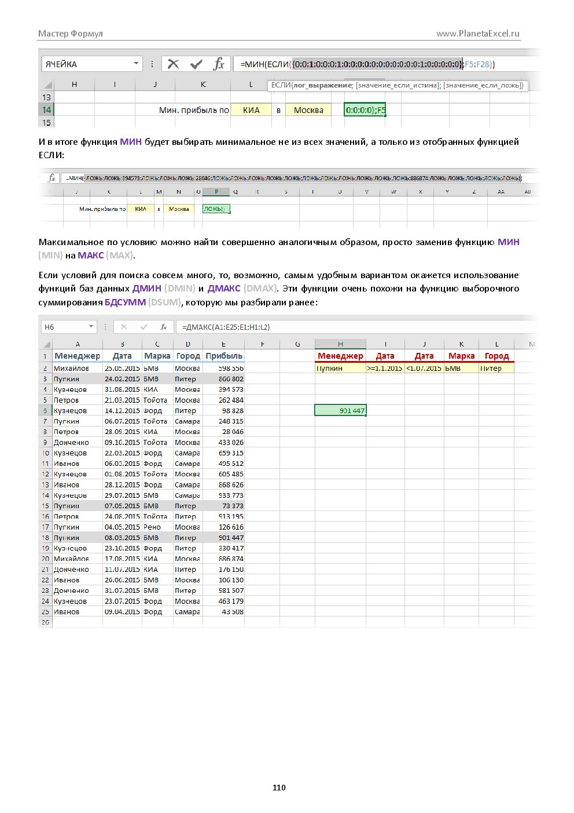Click the three-dot handle beside the ЯЧЕЙКА name box
574x813 pixels.
click(x=152, y=64)
